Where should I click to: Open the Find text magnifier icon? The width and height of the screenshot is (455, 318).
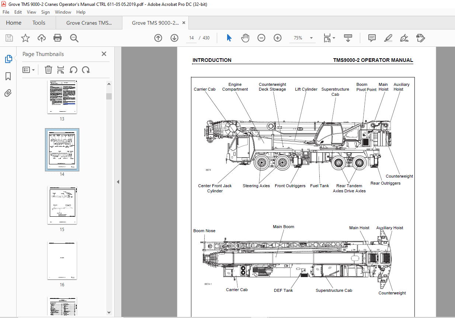74,38
